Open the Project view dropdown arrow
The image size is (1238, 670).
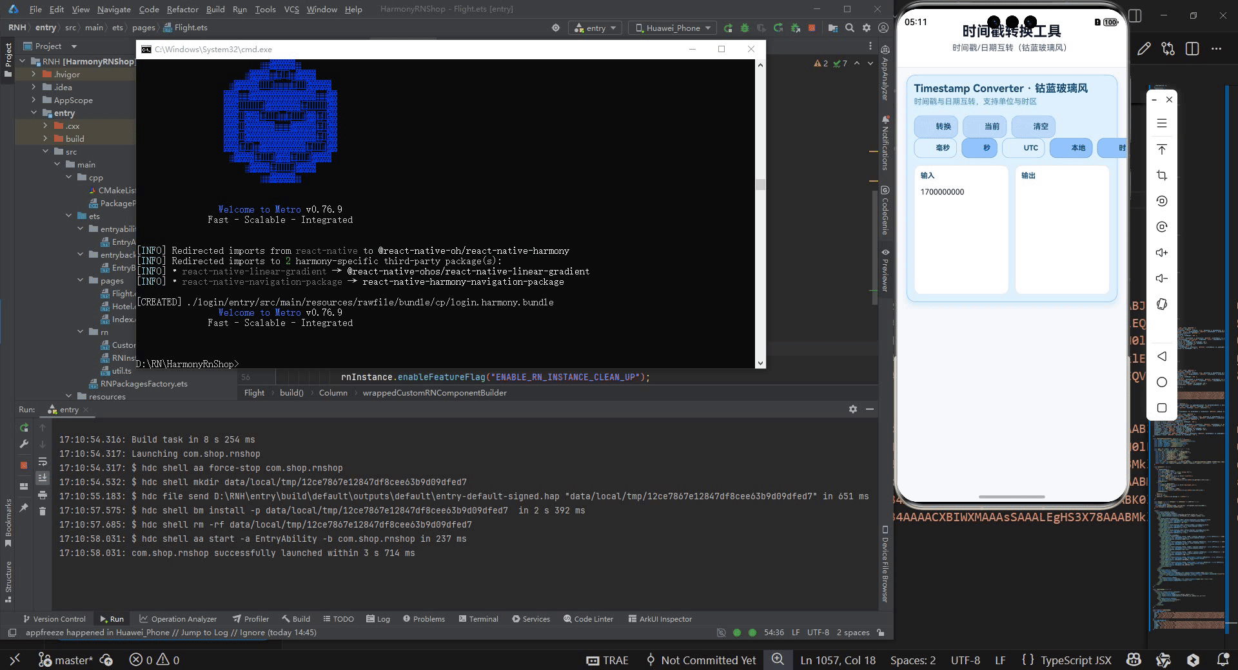[74, 46]
